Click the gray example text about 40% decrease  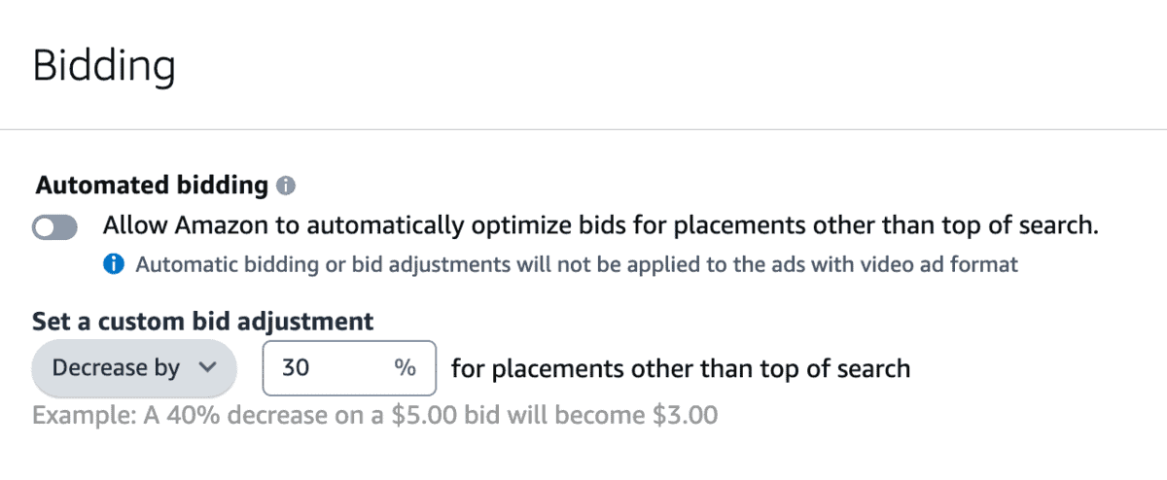click(x=374, y=417)
